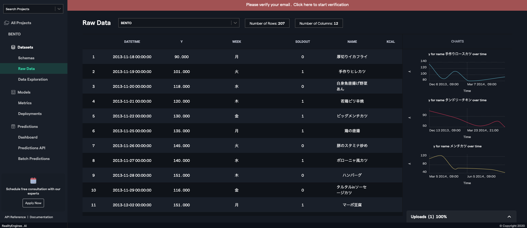Go to Data Exploration

[33, 79]
